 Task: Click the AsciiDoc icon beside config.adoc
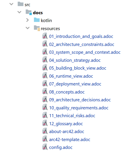pos(45,147)
